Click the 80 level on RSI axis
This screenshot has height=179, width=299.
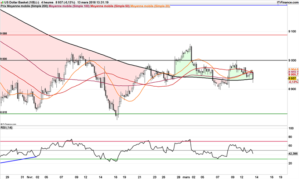[290, 137]
